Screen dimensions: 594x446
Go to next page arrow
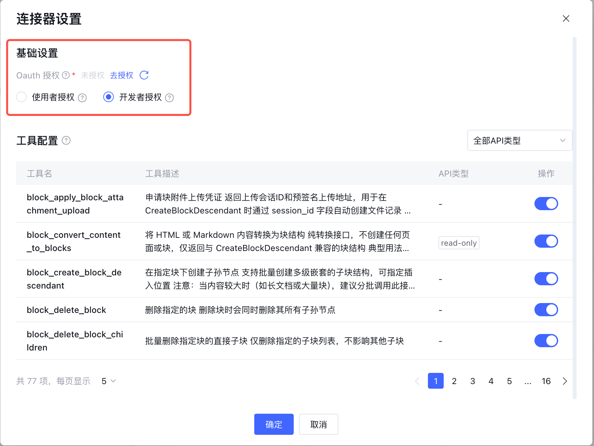pyautogui.click(x=565, y=381)
